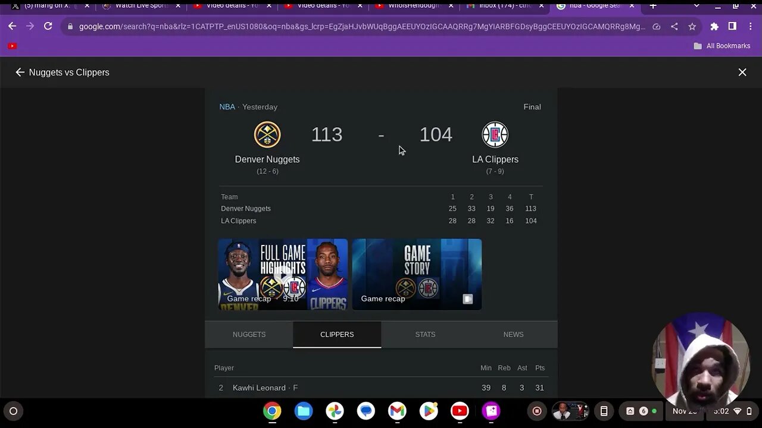Switch to the WhoIsHendough tab

pos(413,5)
